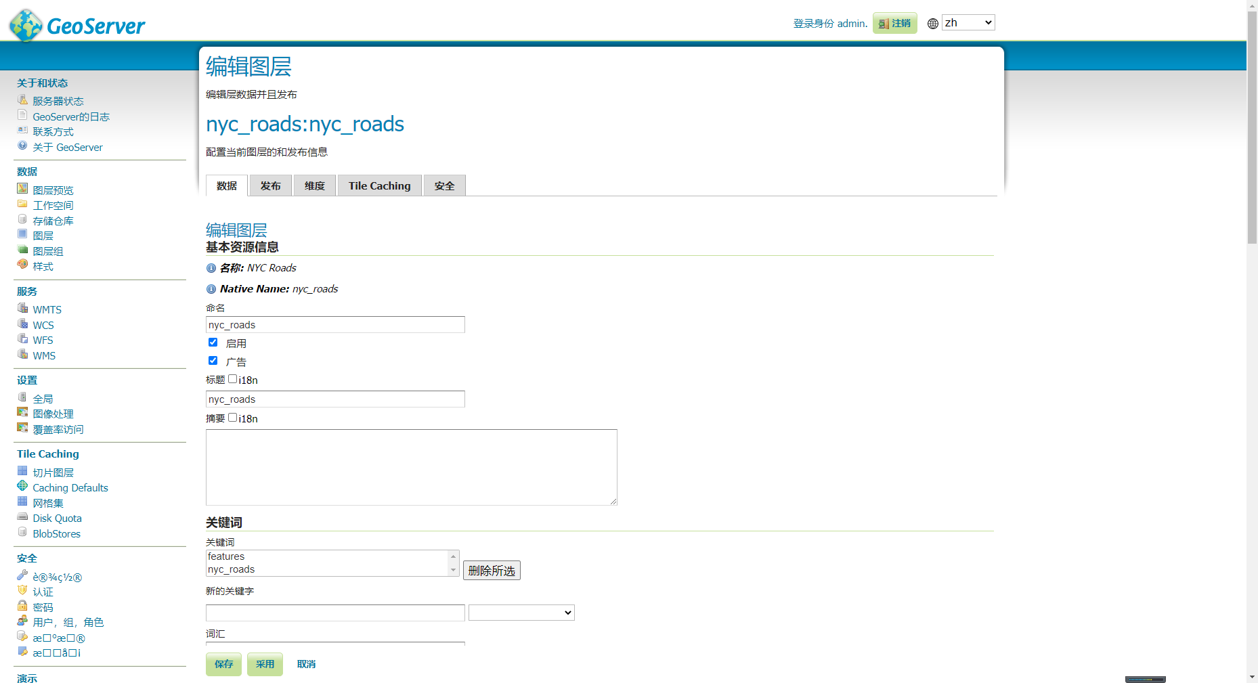Click the gridsets icon (网格集)
This screenshot has width=1258, height=683.
tap(22, 502)
